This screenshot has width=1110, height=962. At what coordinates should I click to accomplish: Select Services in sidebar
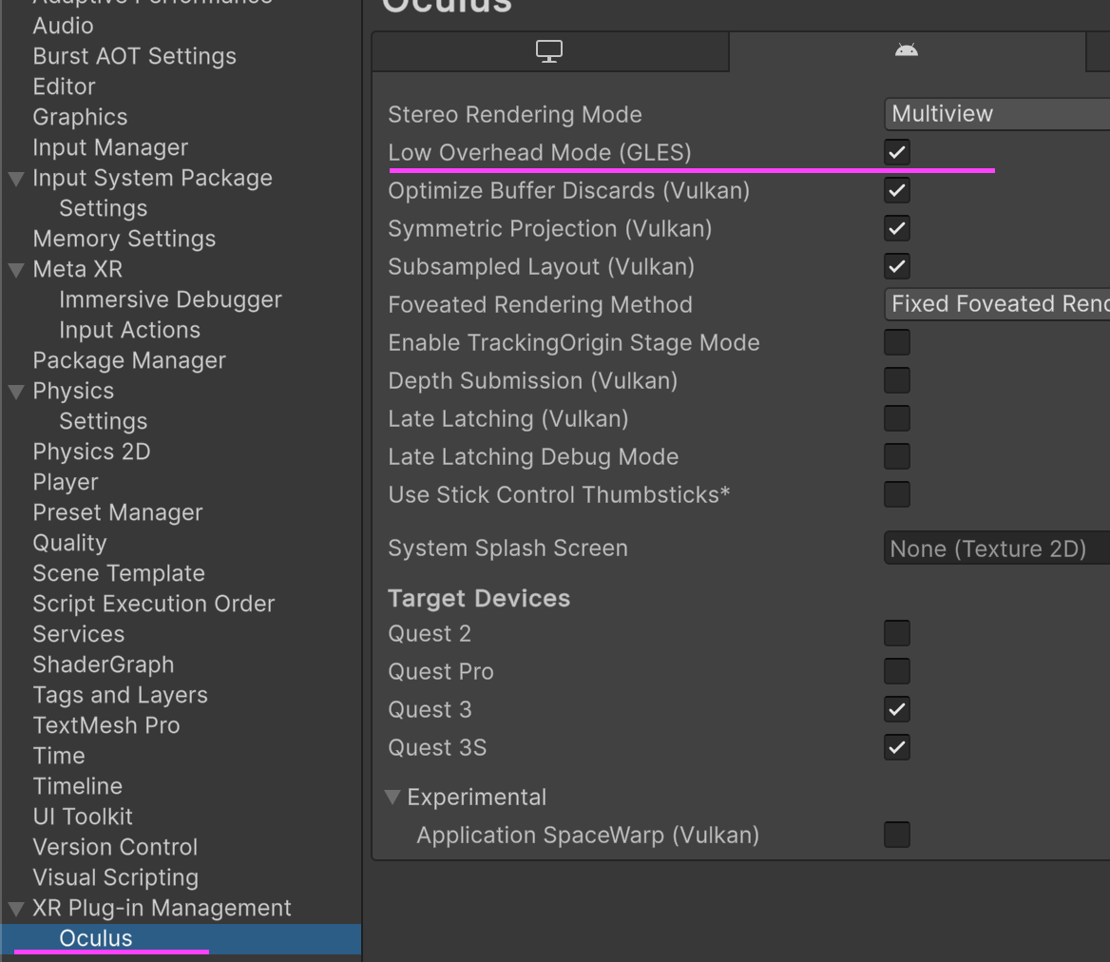[x=79, y=634]
